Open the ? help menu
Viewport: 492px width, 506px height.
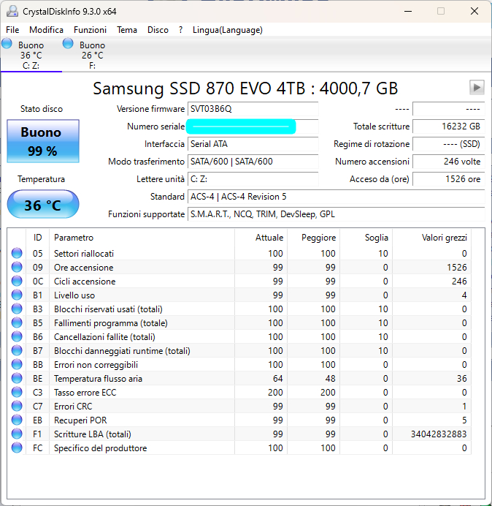181,30
